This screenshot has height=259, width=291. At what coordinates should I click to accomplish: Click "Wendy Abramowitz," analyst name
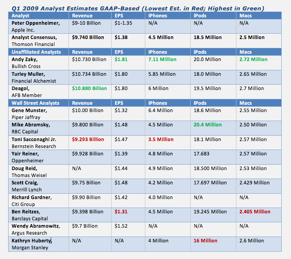click(x=36, y=226)
